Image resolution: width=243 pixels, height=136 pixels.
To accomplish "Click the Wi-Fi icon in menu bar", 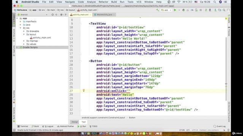I will click(179, 2).
